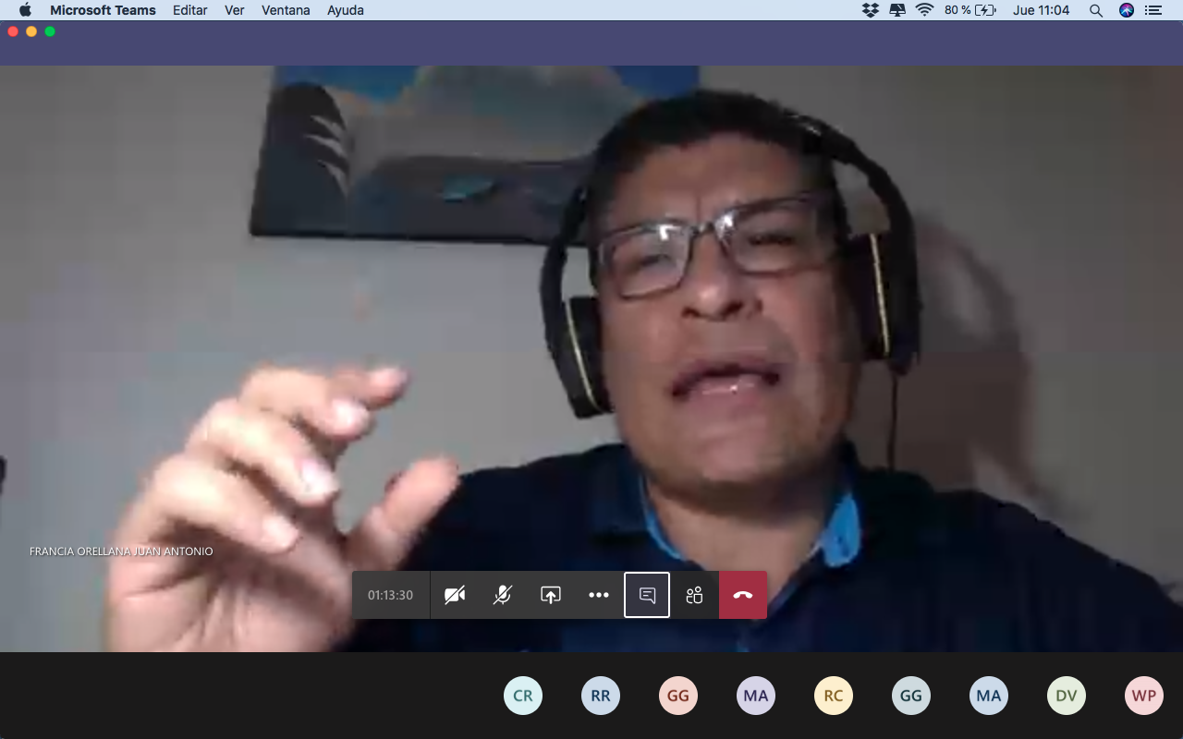Open the share screen tray
The height and width of the screenshot is (739, 1183).
point(550,595)
